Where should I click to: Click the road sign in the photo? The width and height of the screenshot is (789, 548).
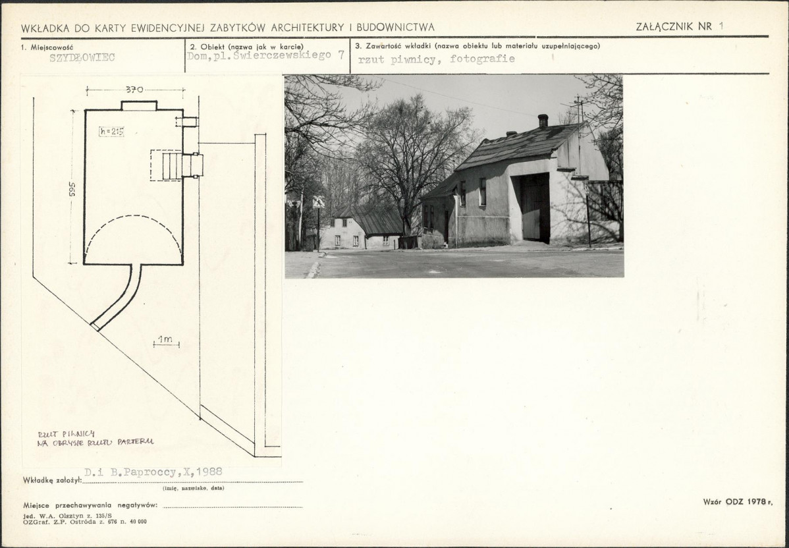point(319,202)
